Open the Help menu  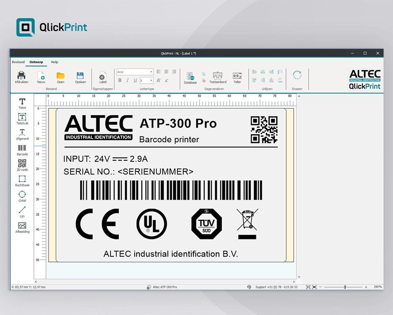(54, 62)
